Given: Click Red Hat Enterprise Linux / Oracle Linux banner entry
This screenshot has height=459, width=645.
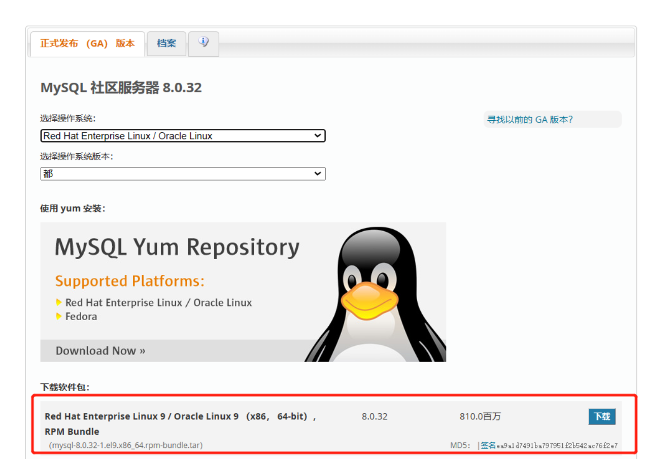Looking at the screenshot, I should [158, 303].
